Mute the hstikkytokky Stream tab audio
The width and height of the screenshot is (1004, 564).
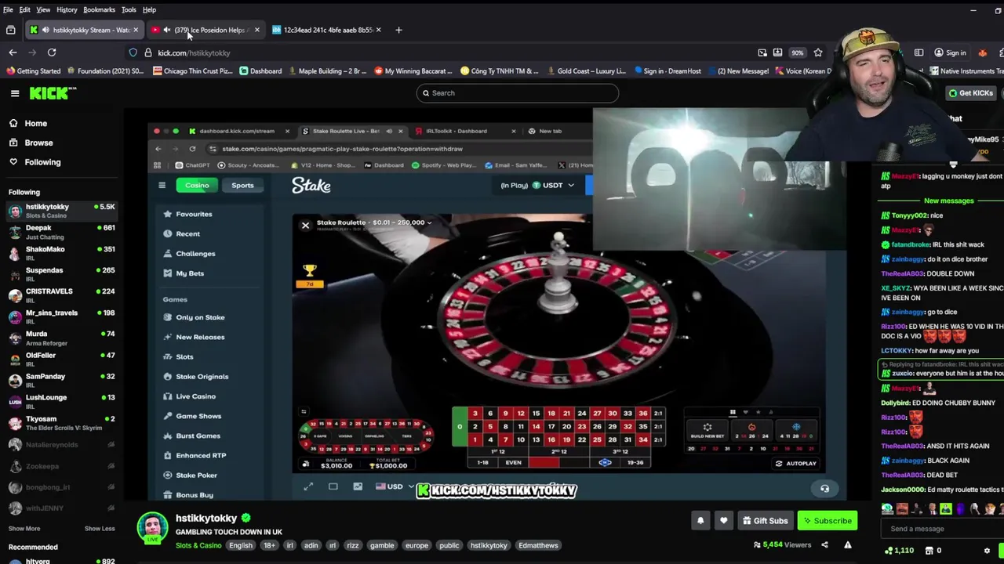(x=45, y=30)
